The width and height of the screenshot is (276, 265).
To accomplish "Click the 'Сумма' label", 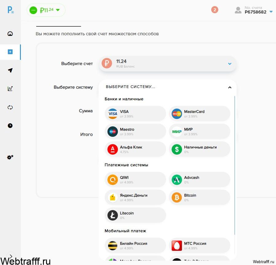I will click(x=86, y=111).
